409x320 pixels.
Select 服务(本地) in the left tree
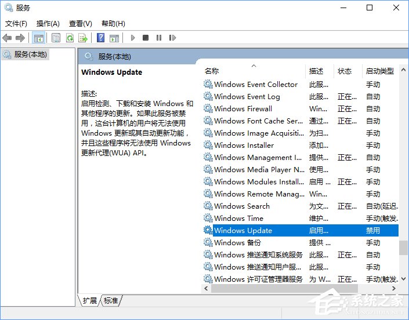pyautogui.click(x=26, y=54)
